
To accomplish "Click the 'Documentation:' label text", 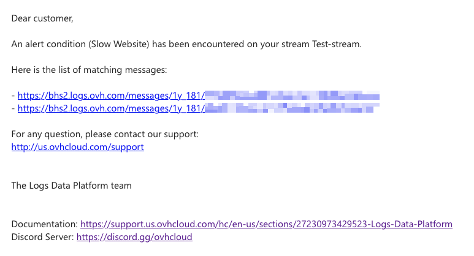I will click(x=45, y=224).
